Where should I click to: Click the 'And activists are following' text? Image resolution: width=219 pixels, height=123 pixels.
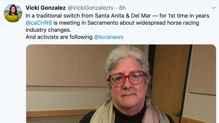(59, 37)
